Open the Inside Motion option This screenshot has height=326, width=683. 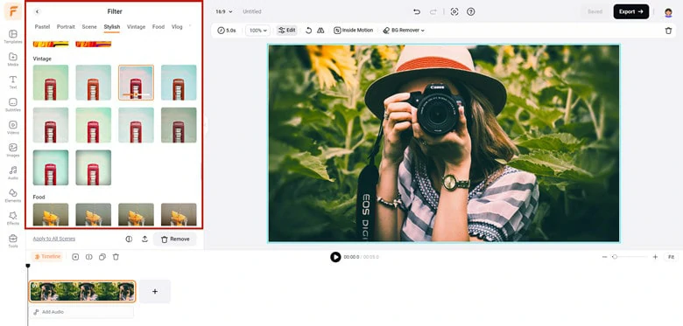click(353, 31)
